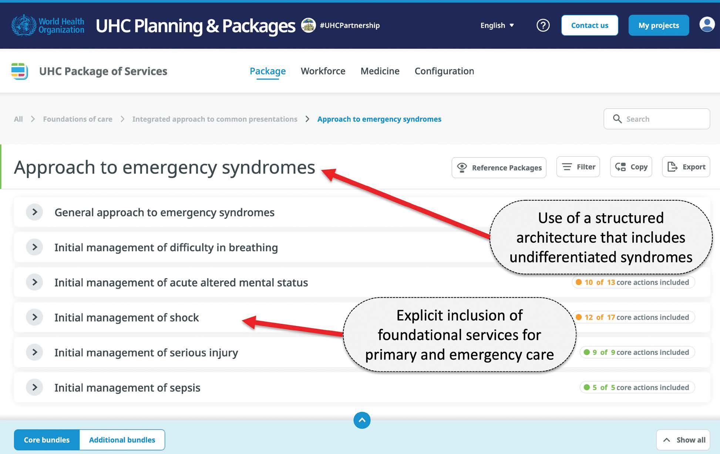Viewport: 720px width, 454px height.
Task: Expand Initial management of sepsis row
Action: pos(35,387)
